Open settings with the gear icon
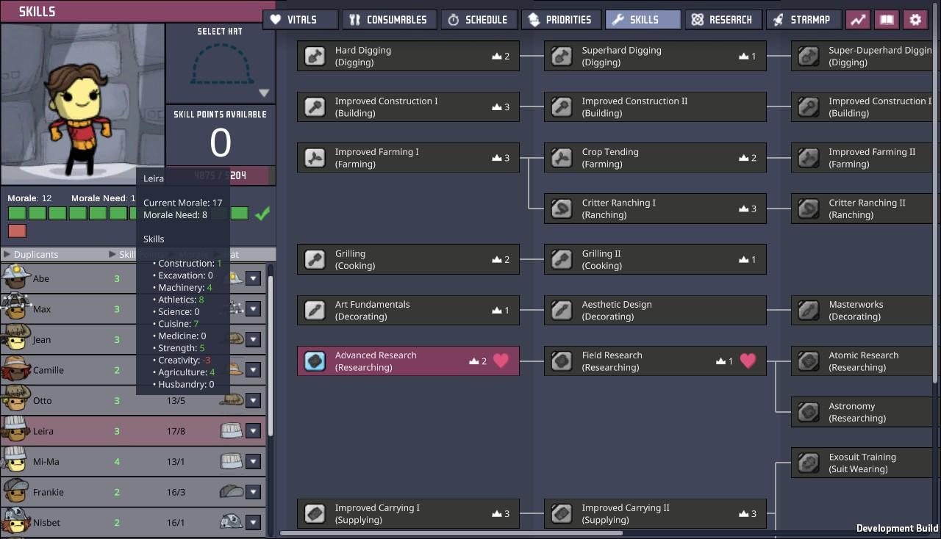 pyautogui.click(x=915, y=20)
